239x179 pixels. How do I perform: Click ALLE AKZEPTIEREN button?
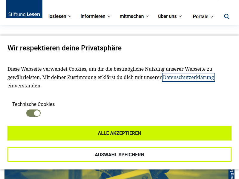pyautogui.click(x=119, y=133)
